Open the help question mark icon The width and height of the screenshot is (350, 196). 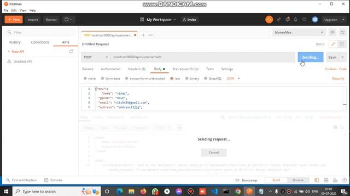345,180
